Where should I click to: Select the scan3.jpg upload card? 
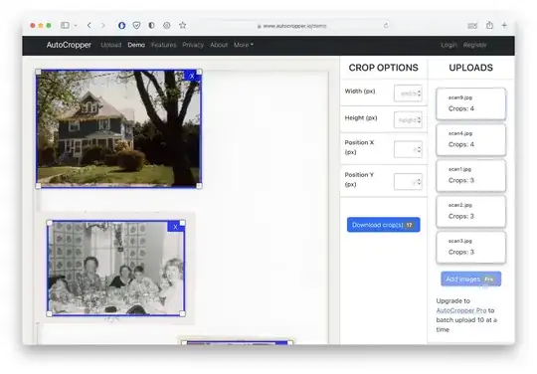click(471, 248)
